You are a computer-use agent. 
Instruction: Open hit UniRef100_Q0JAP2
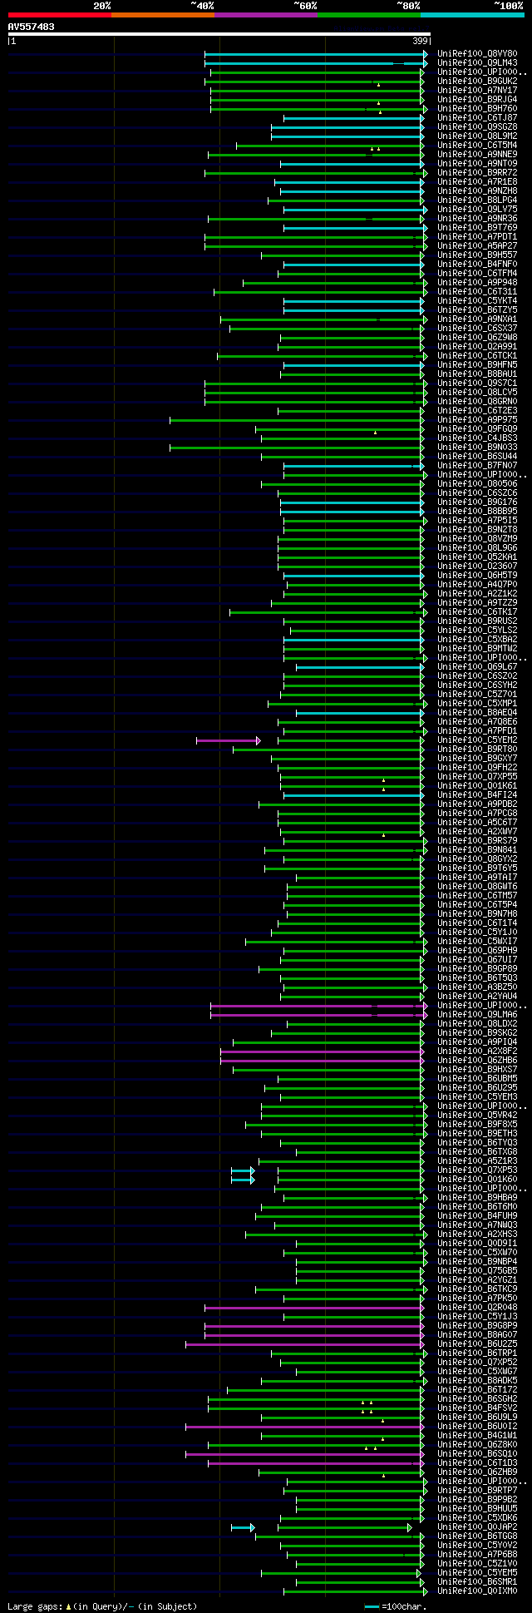477,1527
